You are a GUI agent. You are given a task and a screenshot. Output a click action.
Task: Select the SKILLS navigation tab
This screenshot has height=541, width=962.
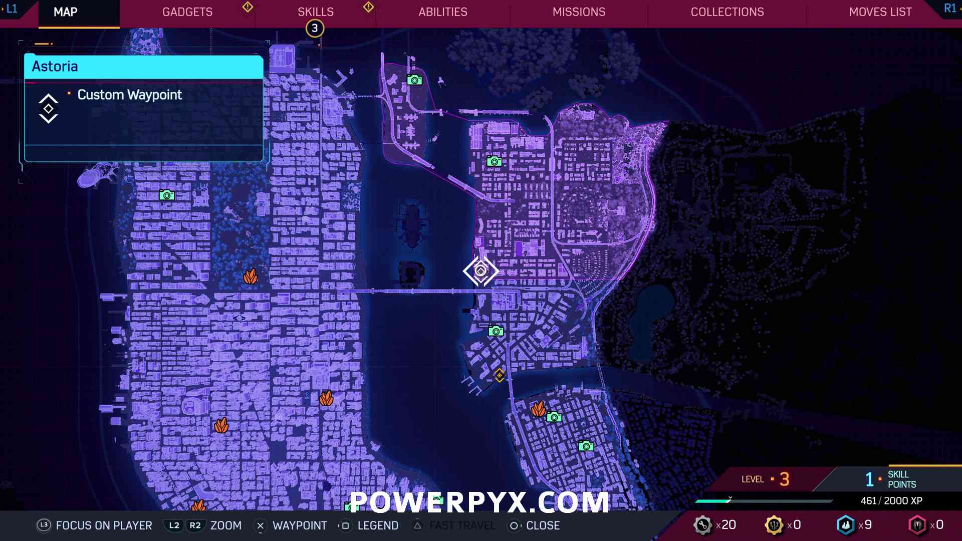[315, 11]
